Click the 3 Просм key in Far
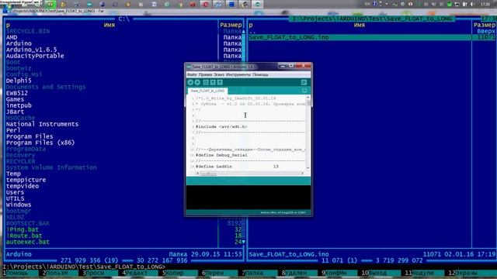The image size is (497, 279). click(99, 273)
